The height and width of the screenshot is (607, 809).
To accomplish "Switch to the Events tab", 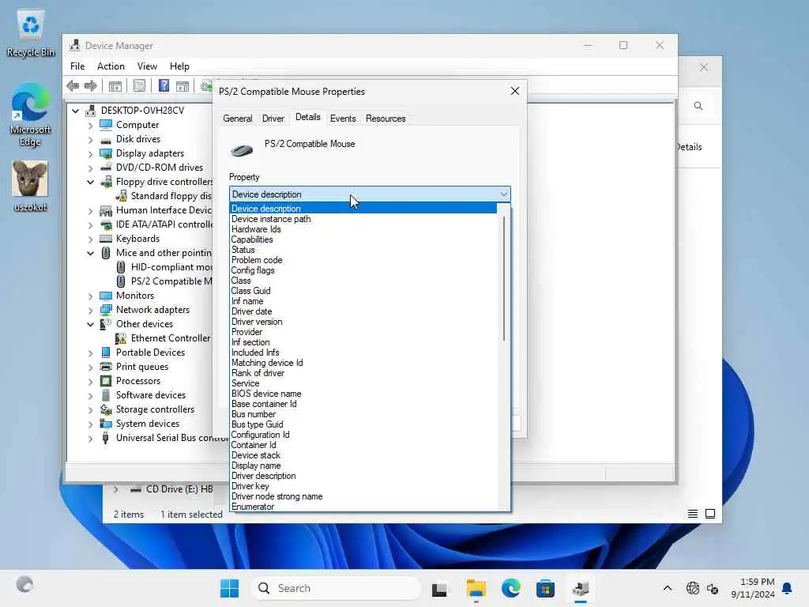I will 343,119.
